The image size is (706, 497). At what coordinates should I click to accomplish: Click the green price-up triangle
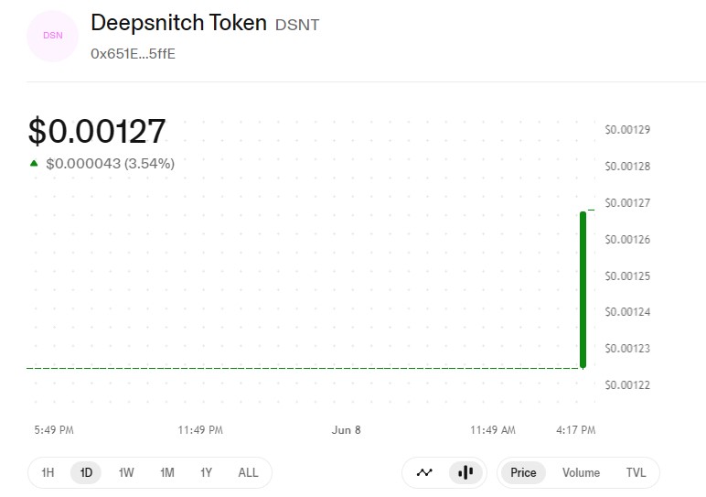[34, 163]
